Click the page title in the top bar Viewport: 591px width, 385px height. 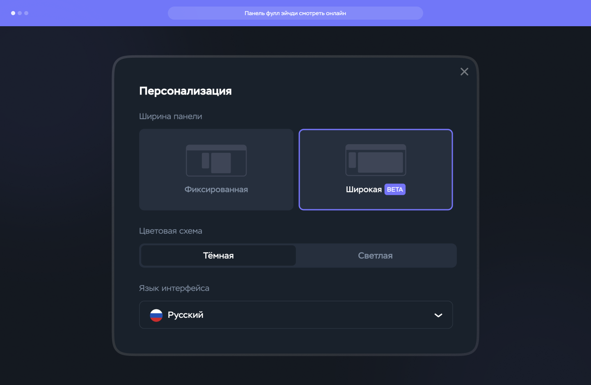click(295, 13)
